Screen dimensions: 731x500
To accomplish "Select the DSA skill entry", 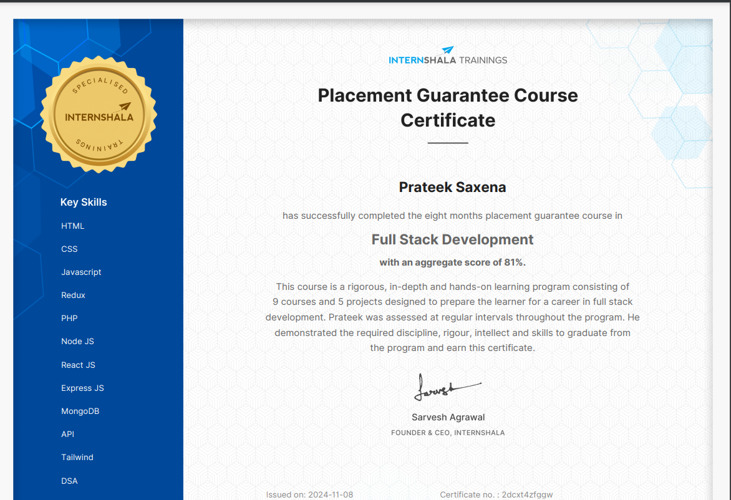I will tap(69, 481).
